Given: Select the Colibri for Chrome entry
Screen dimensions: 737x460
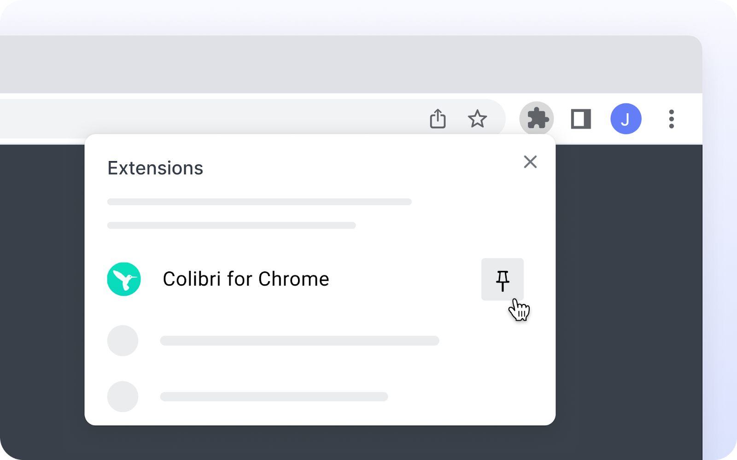Looking at the screenshot, I should (246, 279).
